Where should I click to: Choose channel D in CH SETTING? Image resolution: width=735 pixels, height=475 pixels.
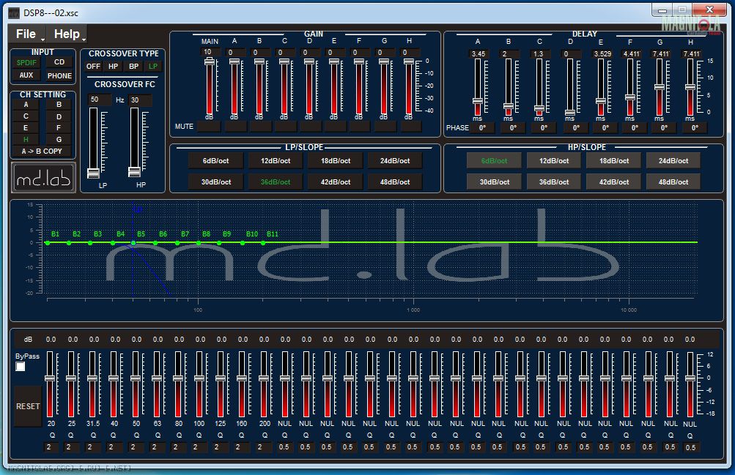[x=59, y=116]
